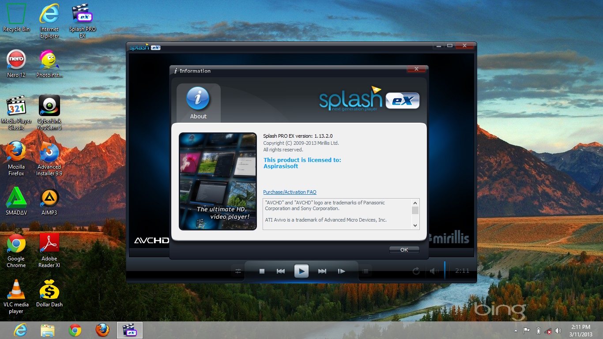Skip to previous track in Splash
This screenshot has height=339, width=603.
(281, 271)
